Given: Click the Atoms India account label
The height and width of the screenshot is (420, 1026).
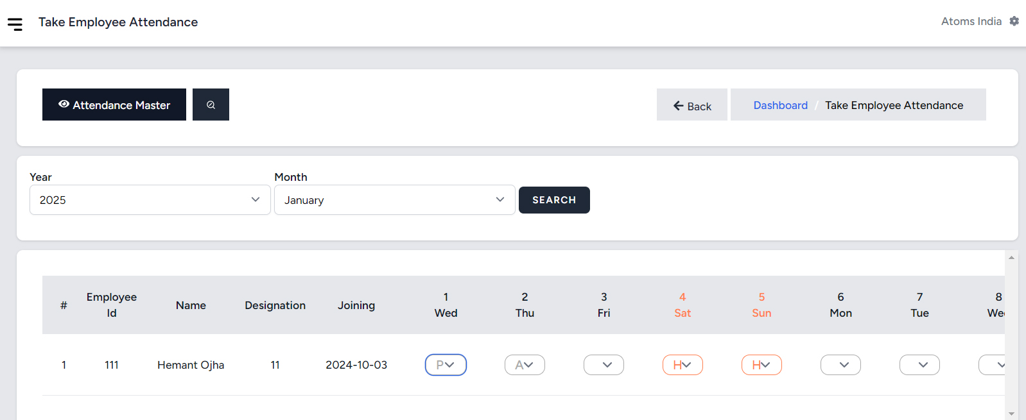Looking at the screenshot, I should [971, 21].
